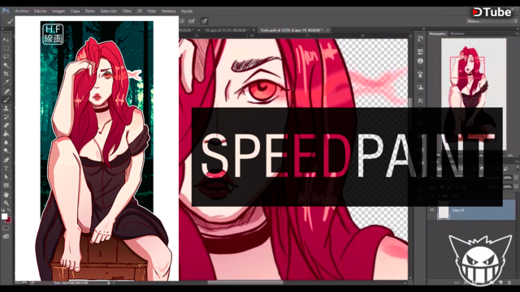This screenshot has height=292, width=520.
Task: Open the Filtro menu
Action: tap(127, 11)
